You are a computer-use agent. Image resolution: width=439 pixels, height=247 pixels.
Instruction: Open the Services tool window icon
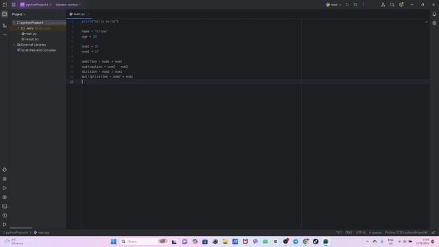[5, 197]
